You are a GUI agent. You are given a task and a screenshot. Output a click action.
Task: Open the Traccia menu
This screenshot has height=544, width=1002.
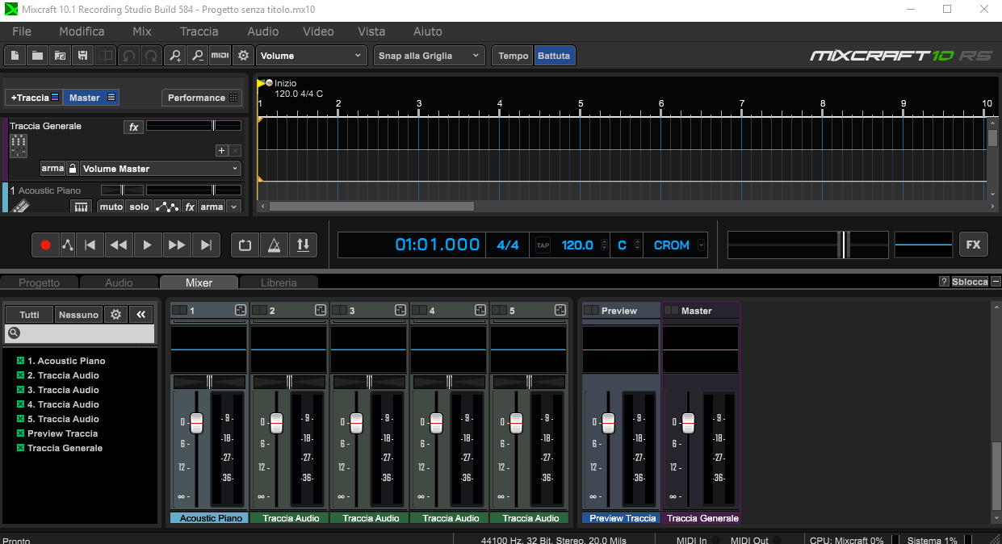tap(199, 31)
